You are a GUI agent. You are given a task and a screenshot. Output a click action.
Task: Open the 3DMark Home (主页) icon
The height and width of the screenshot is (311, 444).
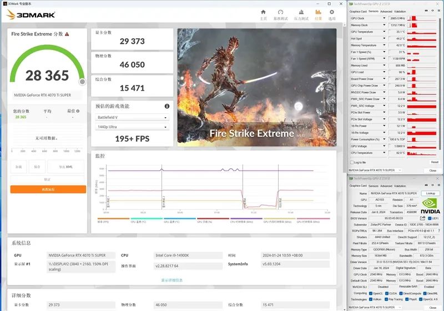(264, 12)
